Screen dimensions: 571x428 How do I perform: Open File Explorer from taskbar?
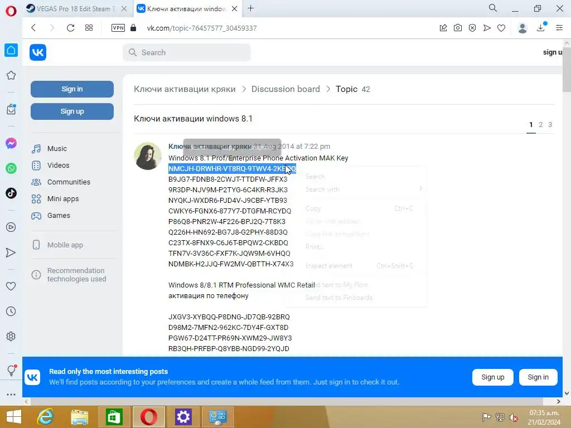pos(80,417)
